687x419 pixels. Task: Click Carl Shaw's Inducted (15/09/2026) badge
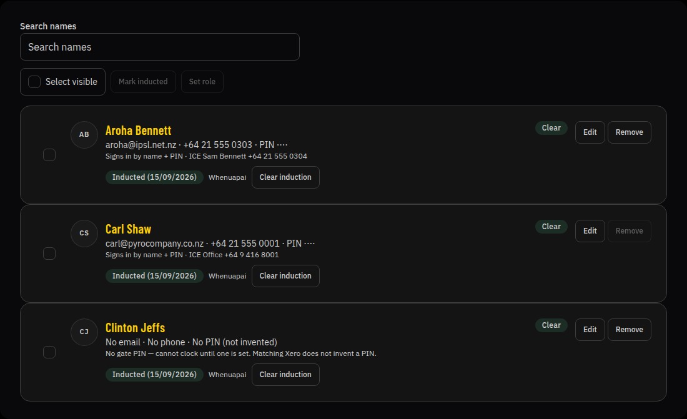[x=154, y=276]
